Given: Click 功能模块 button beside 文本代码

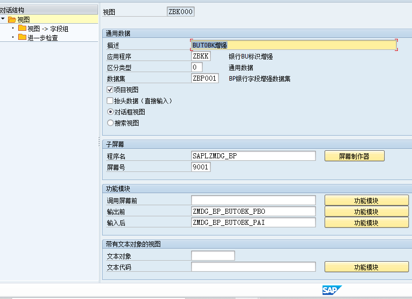Looking at the screenshot, I should coord(367,267).
